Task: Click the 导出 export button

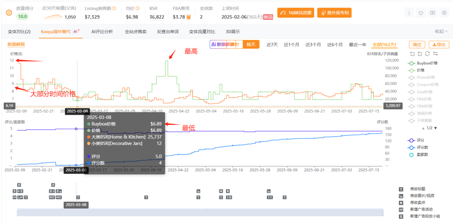Action: tap(439, 45)
